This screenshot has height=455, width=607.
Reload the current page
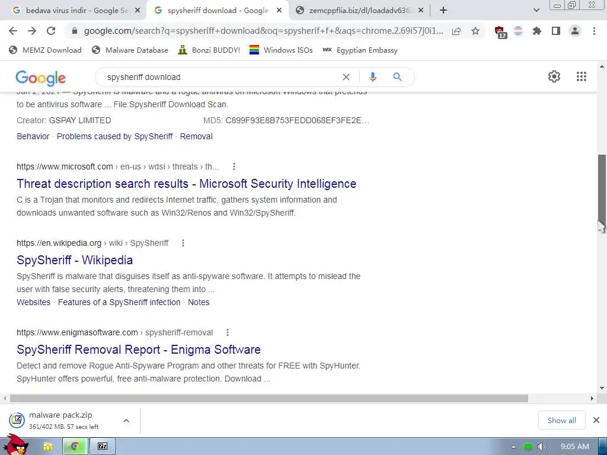pyautogui.click(x=51, y=31)
